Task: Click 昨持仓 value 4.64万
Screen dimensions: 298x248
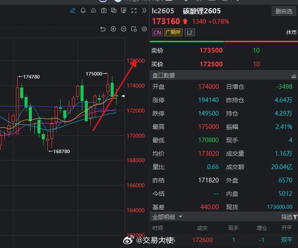Action: click(x=283, y=100)
